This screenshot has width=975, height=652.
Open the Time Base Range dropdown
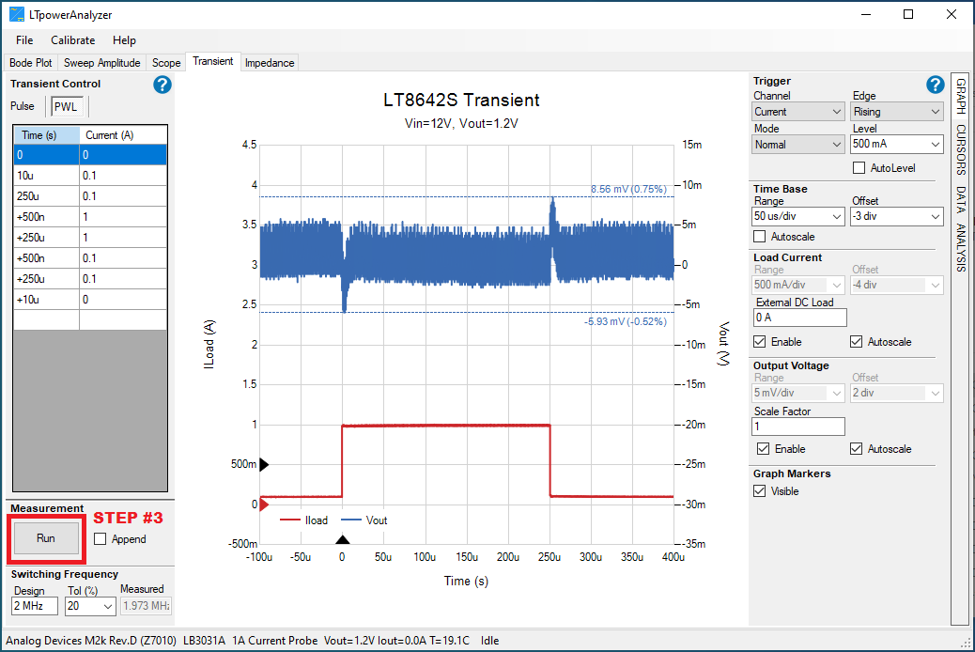click(797, 216)
